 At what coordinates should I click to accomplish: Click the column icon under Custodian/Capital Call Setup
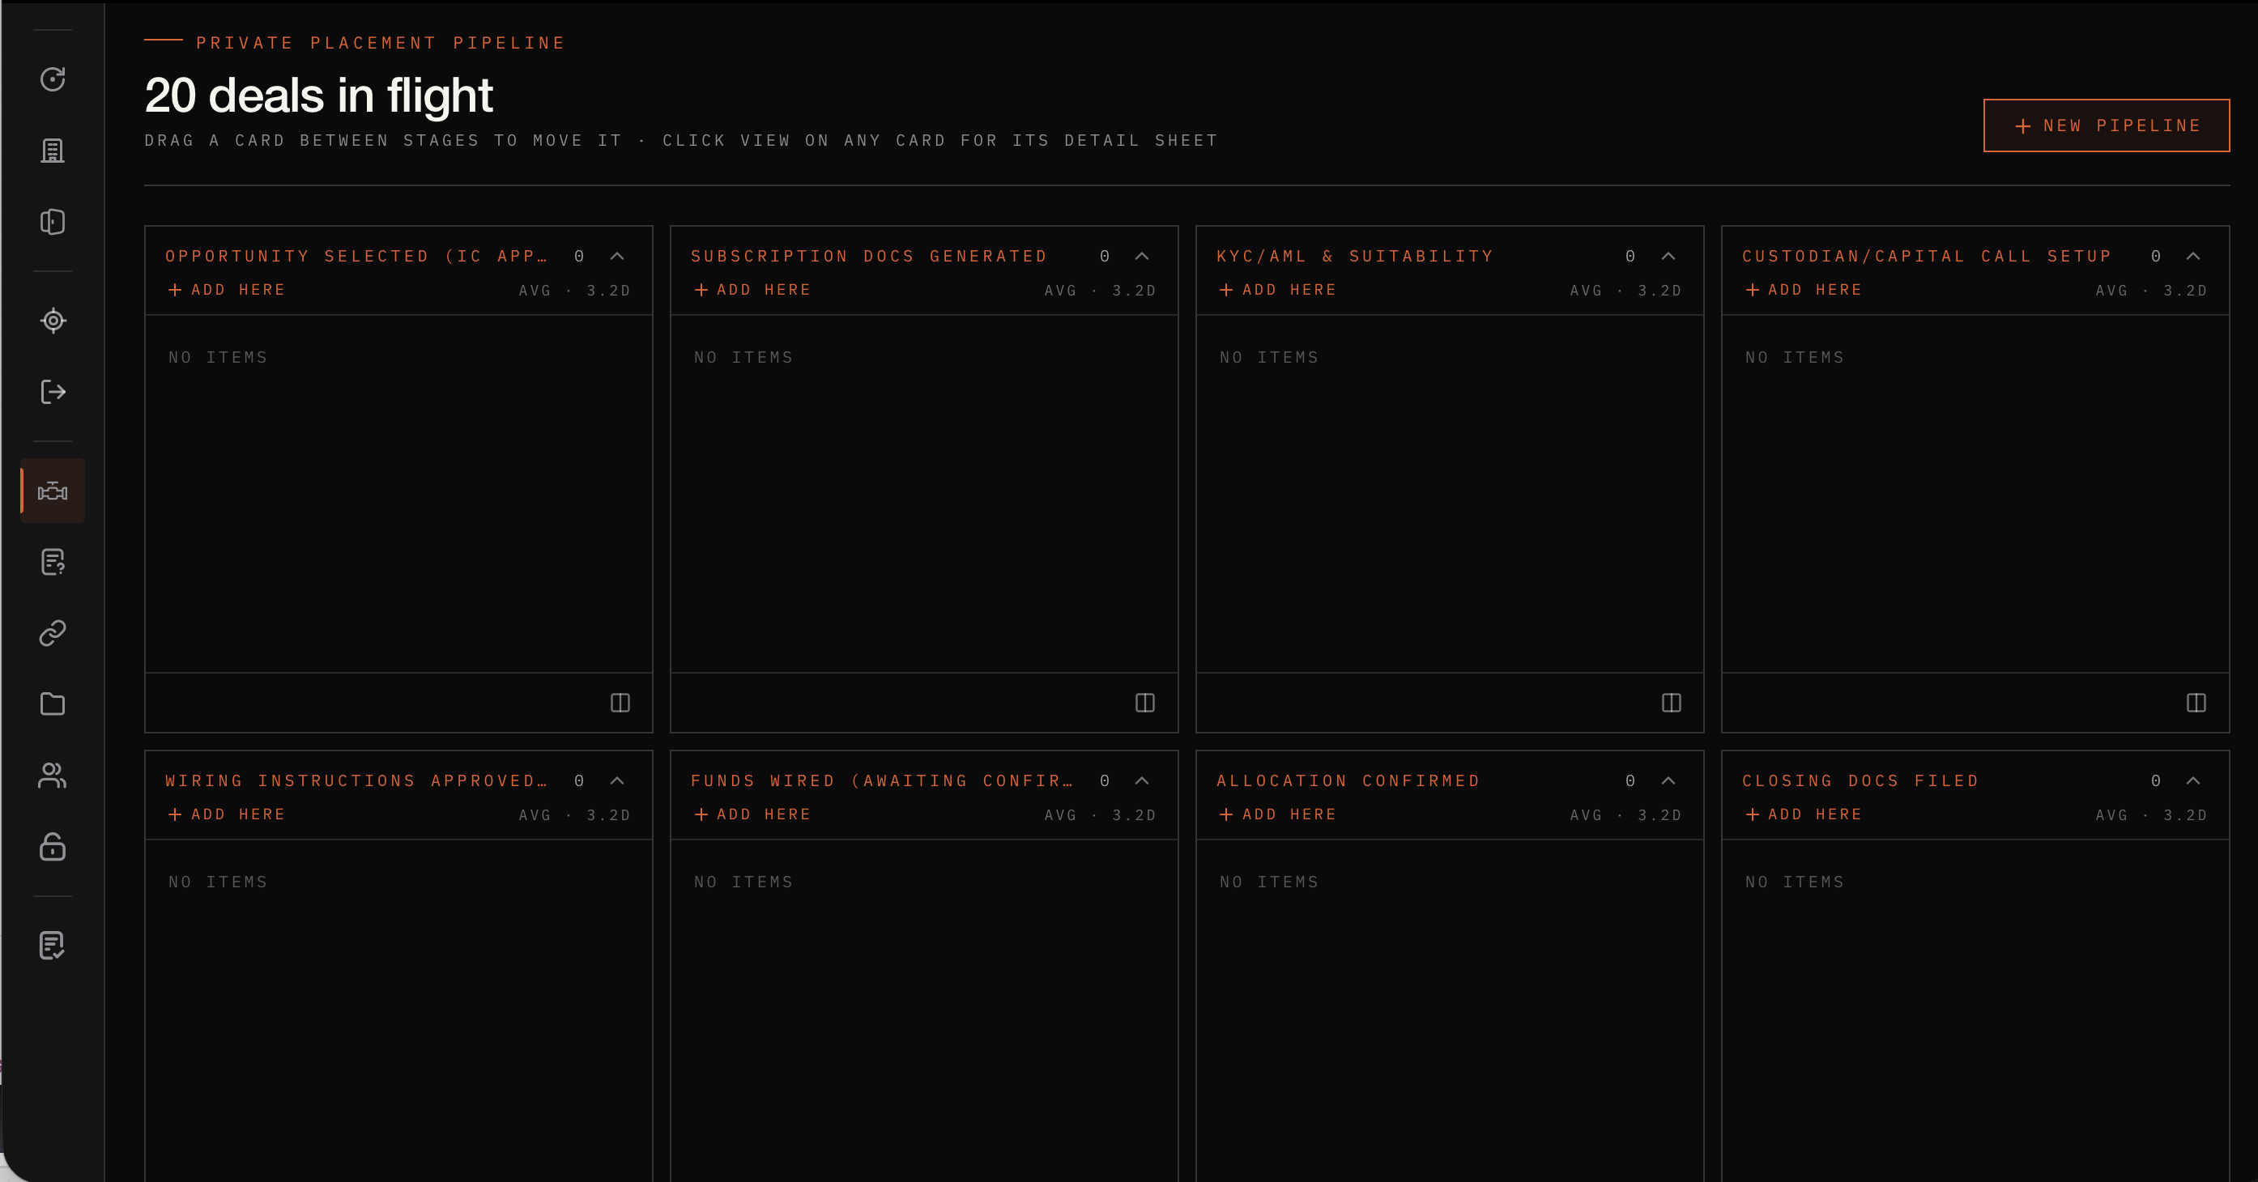[2196, 703]
